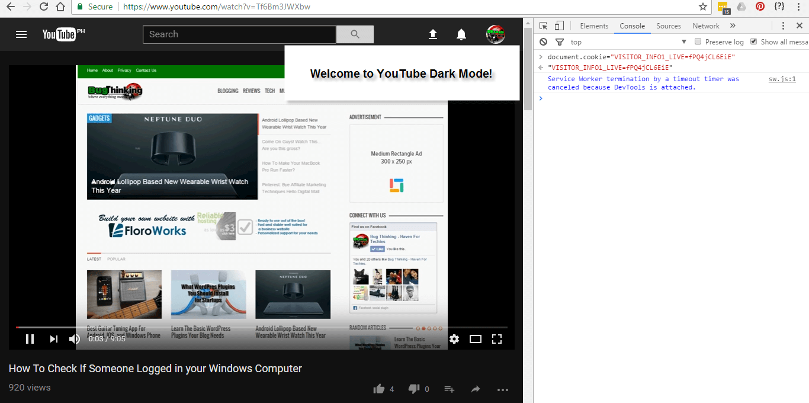Dislike the video with thumbs down
Screen dimensions: 809x403
tap(414, 389)
